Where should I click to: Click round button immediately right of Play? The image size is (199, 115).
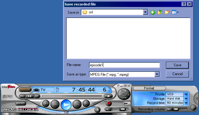point(77,104)
